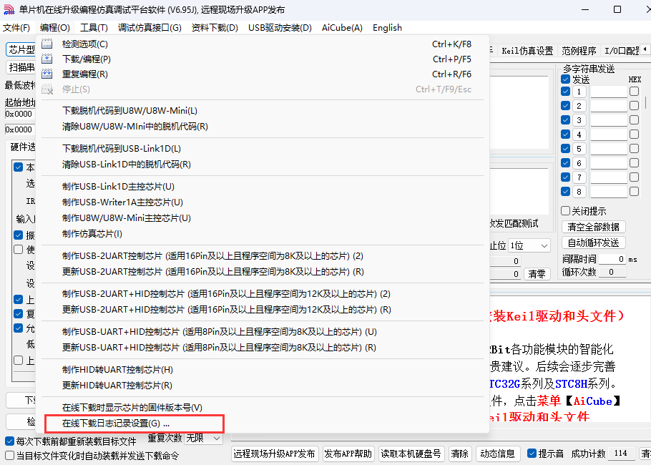Select 检测选项(C) menu entry
Screen dimensions: 651x465
(x=263, y=44)
